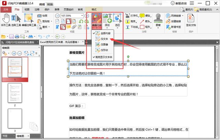This screenshot has height=140, width=220.
Task: Open 签名文档 sign document
Action: pos(191,20)
